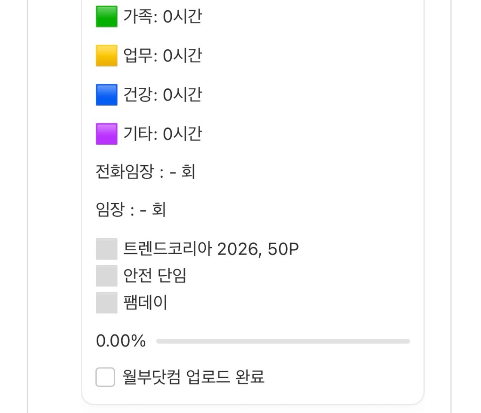Click the 건강: 0시간 label
The height and width of the screenshot is (413, 481).
[162, 95]
